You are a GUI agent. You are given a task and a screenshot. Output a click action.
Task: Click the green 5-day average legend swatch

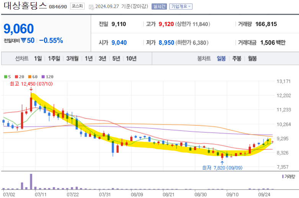tap(5, 77)
